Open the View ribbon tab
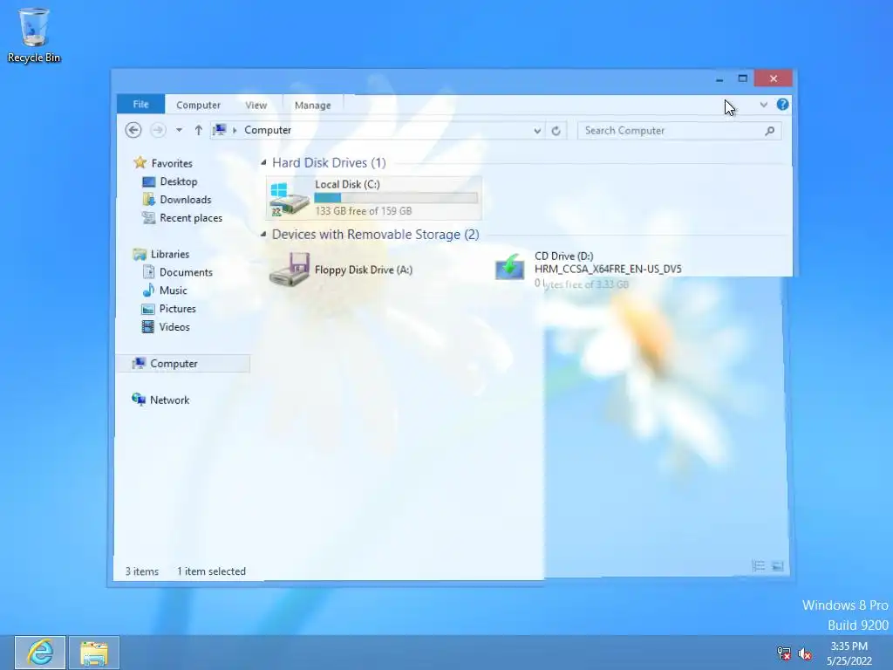Screen dimensions: 893x670 coord(256,105)
